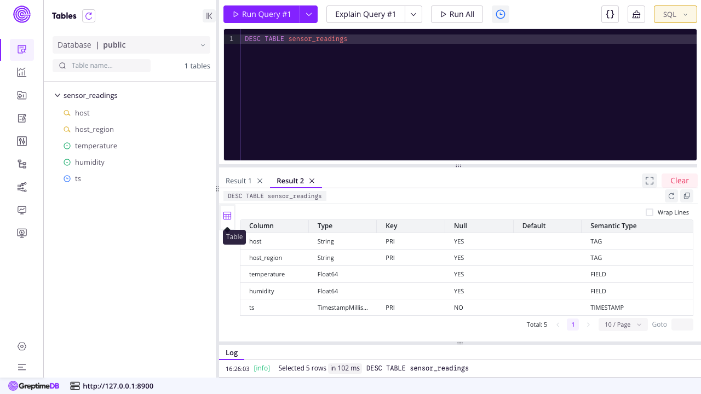Refresh the Result 2 query
The image size is (701, 394).
coord(672,196)
